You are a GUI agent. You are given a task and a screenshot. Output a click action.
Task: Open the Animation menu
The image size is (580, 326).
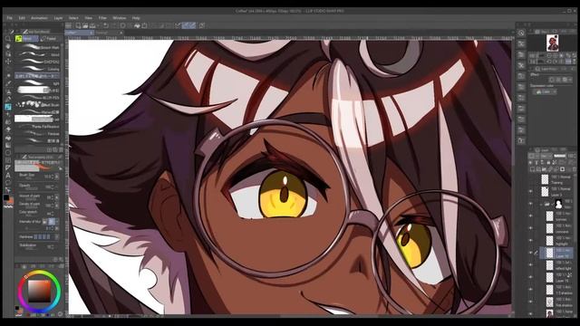pyautogui.click(x=39, y=18)
